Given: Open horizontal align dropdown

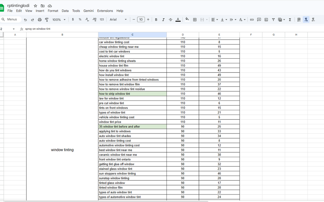Looking at the screenshot, I should pos(214,20).
